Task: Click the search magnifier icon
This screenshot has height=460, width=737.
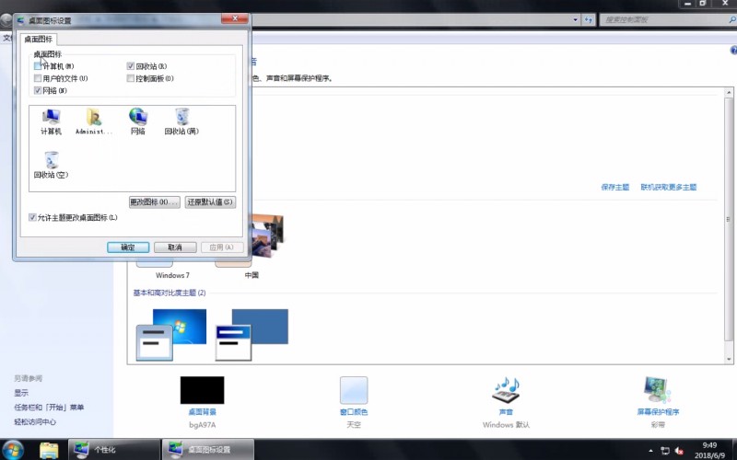Action: click(x=731, y=19)
